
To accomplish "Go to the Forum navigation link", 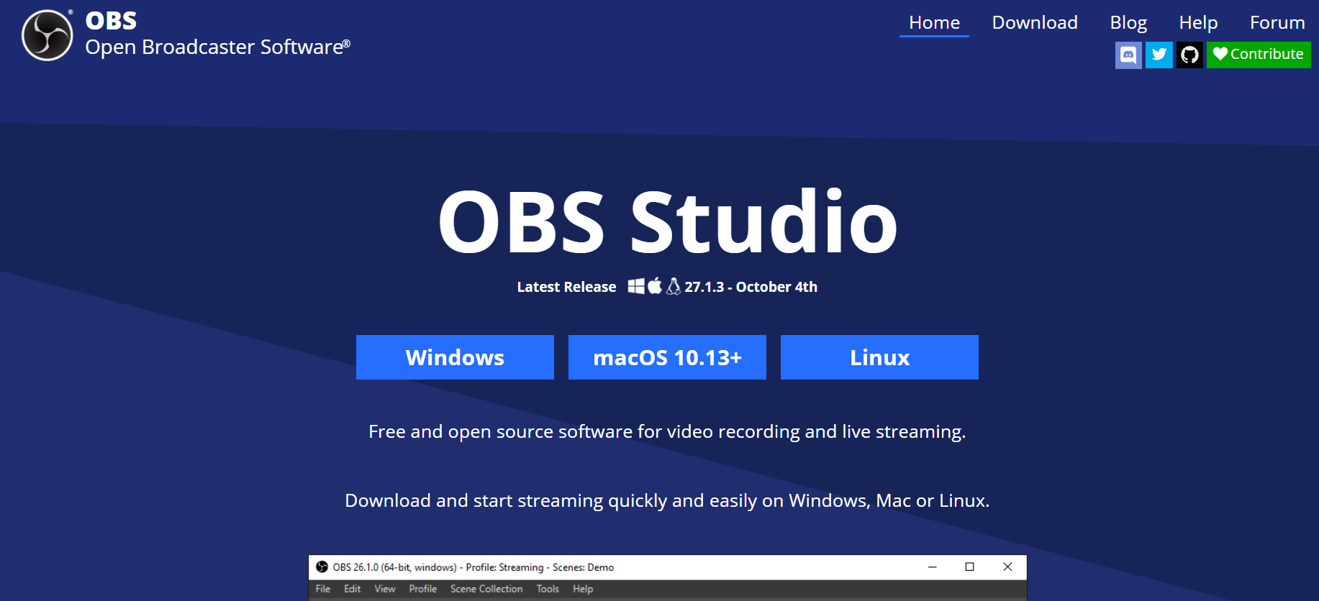I will [x=1277, y=23].
